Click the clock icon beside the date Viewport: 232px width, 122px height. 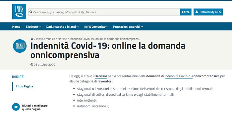(x=32, y=65)
